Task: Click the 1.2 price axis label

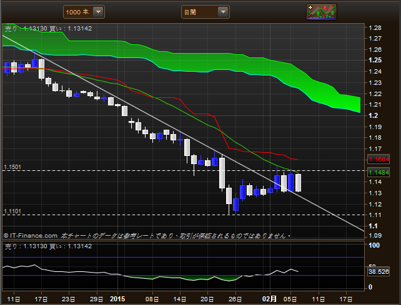Action: (373, 115)
